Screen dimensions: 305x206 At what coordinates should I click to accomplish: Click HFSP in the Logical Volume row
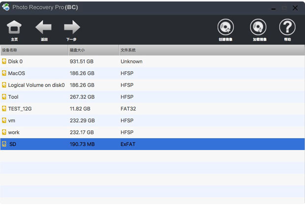click(127, 85)
